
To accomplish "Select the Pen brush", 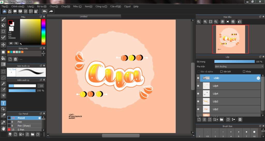I will pyautogui.click(x=24, y=122).
